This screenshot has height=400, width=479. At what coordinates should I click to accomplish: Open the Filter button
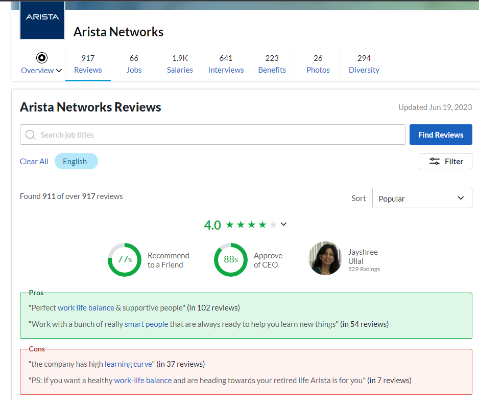coord(446,161)
